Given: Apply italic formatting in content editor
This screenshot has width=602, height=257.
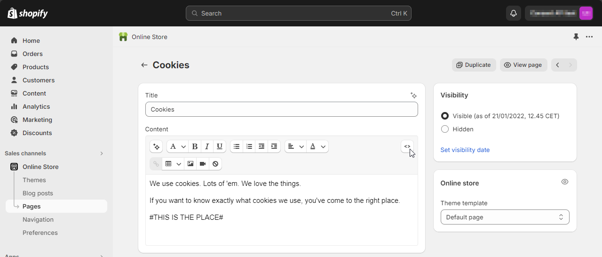Looking at the screenshot, I should tap(207, 146).
